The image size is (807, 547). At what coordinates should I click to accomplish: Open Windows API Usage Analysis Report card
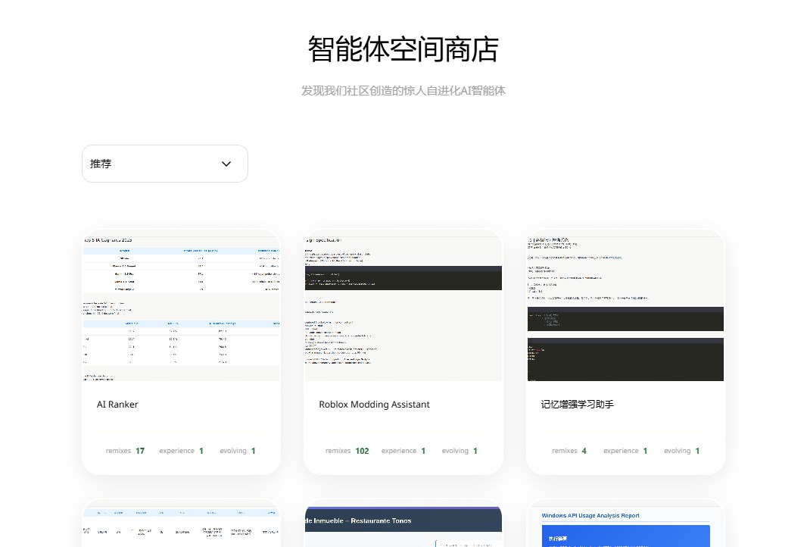pos(625,524)
